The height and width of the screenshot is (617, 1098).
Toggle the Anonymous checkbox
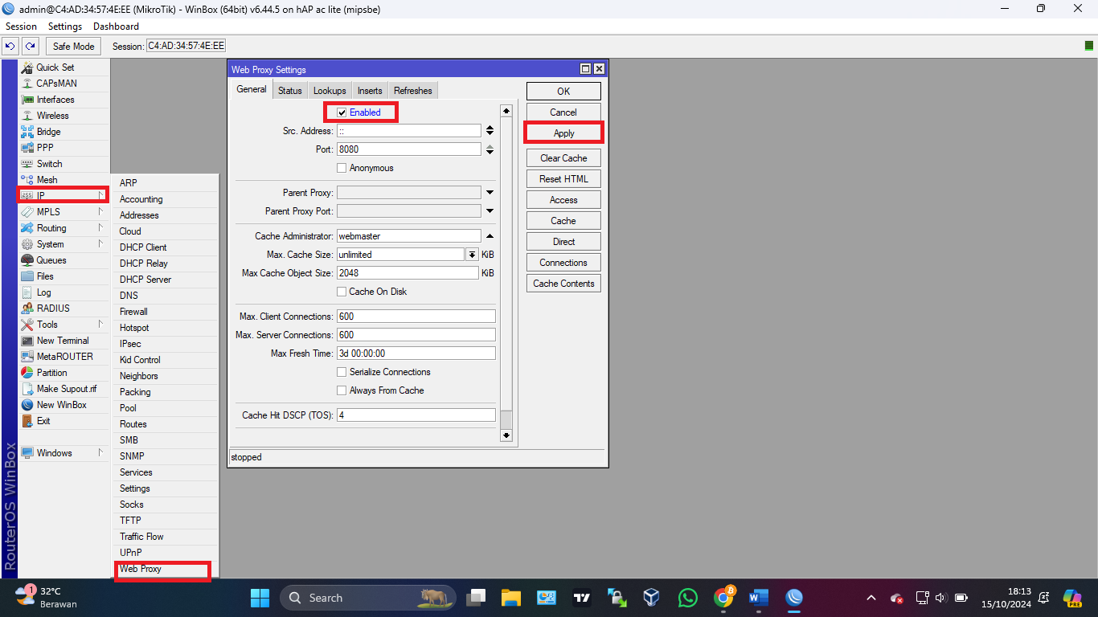(x=342, y=168)
